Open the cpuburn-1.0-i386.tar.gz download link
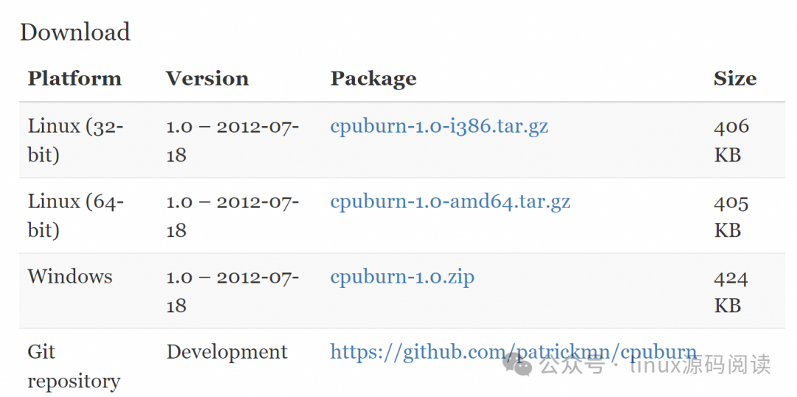Screen dimensions: 797x397 click(x=439, y=125)
